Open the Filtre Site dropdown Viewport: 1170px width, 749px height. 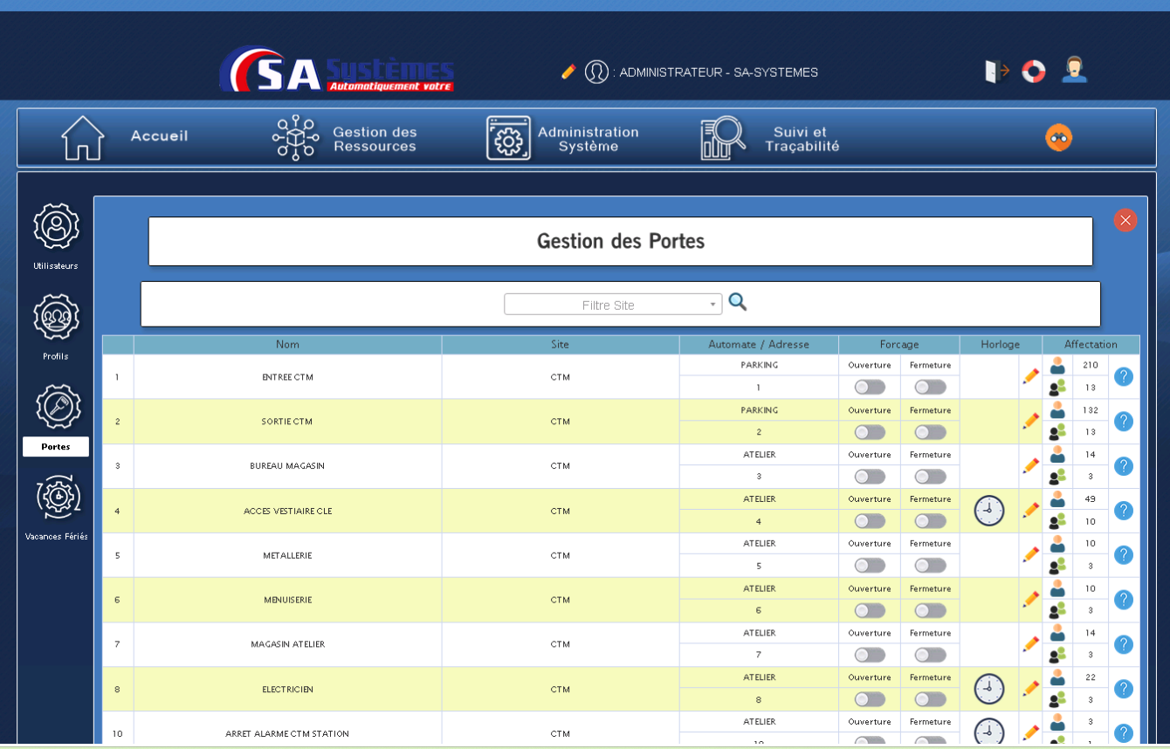pos(613,305)
